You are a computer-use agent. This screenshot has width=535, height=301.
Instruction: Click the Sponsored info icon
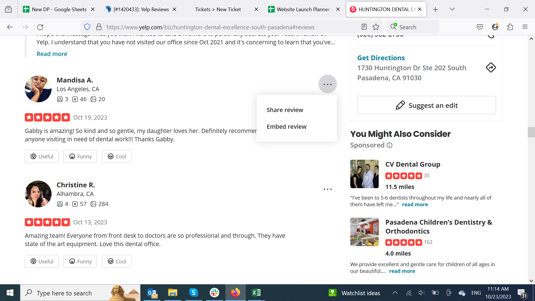(x=390, y=145)
